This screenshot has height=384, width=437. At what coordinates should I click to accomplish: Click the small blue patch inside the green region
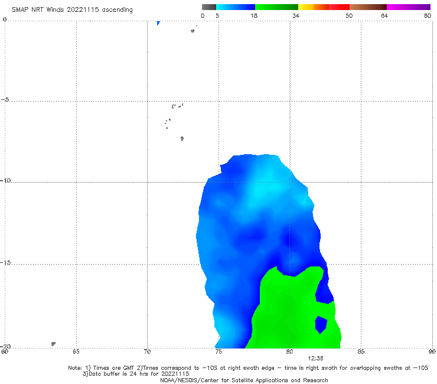(321, 324)
